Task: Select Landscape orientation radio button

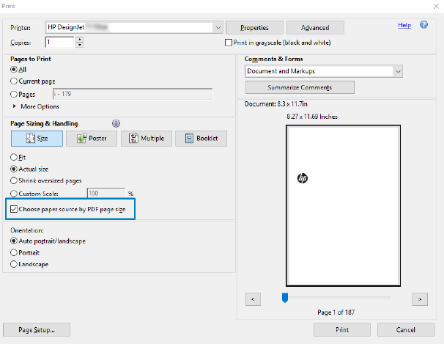Action: 14,264
